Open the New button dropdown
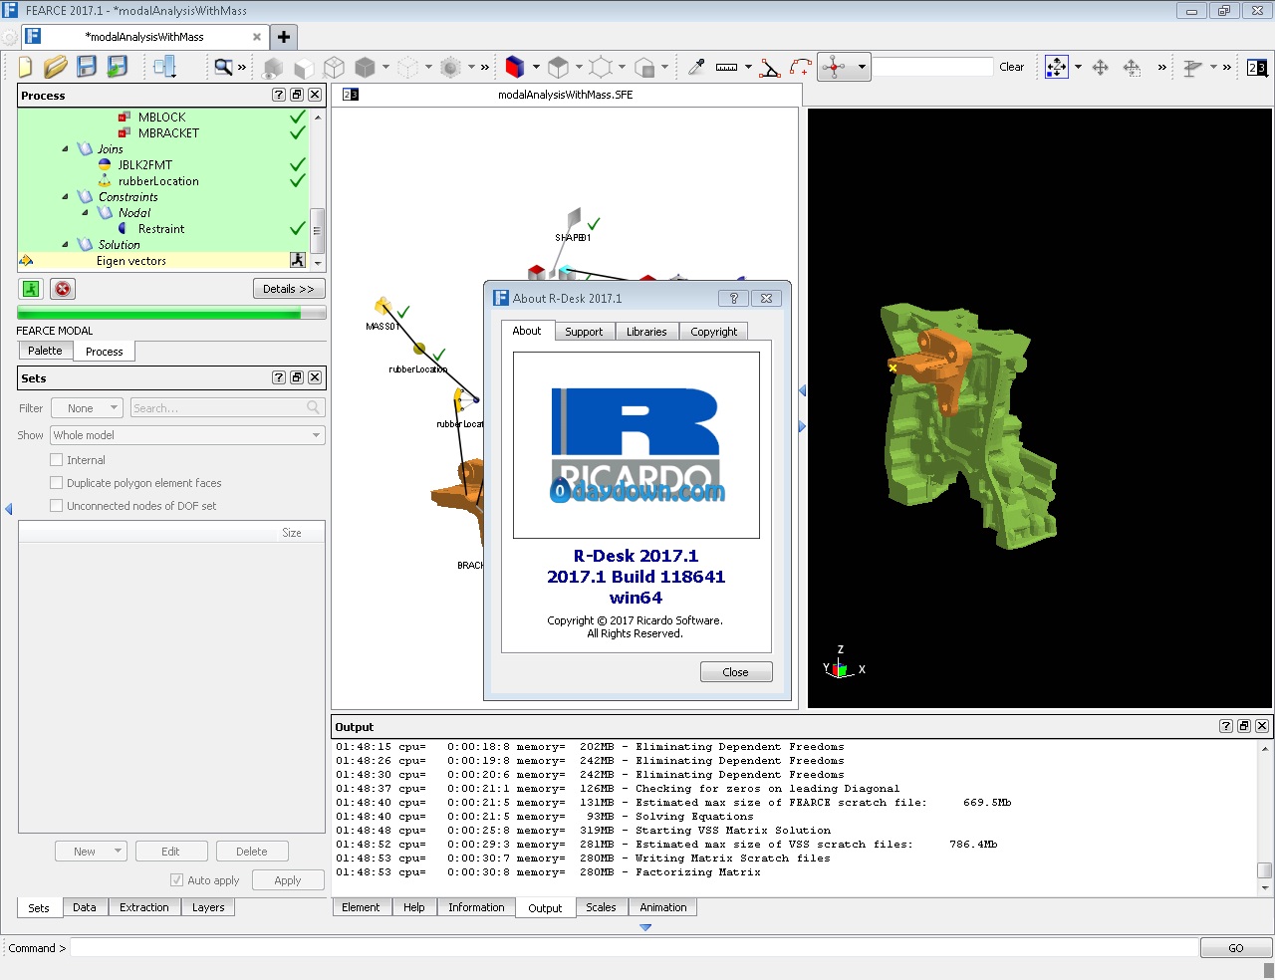Viewport: 1275px width, 980px height. click(118, 852)
